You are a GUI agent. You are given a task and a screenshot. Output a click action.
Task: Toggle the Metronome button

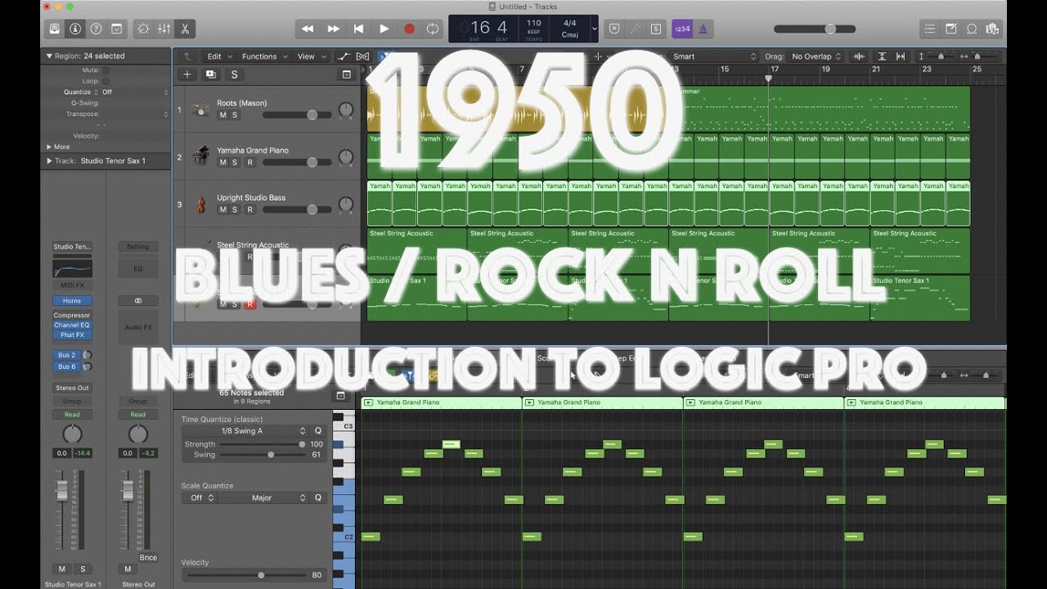(x=703, y=29)
